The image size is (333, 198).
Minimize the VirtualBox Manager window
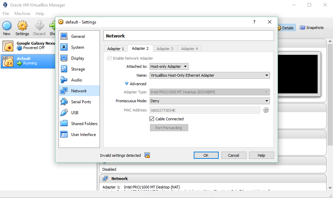(294, 5)
